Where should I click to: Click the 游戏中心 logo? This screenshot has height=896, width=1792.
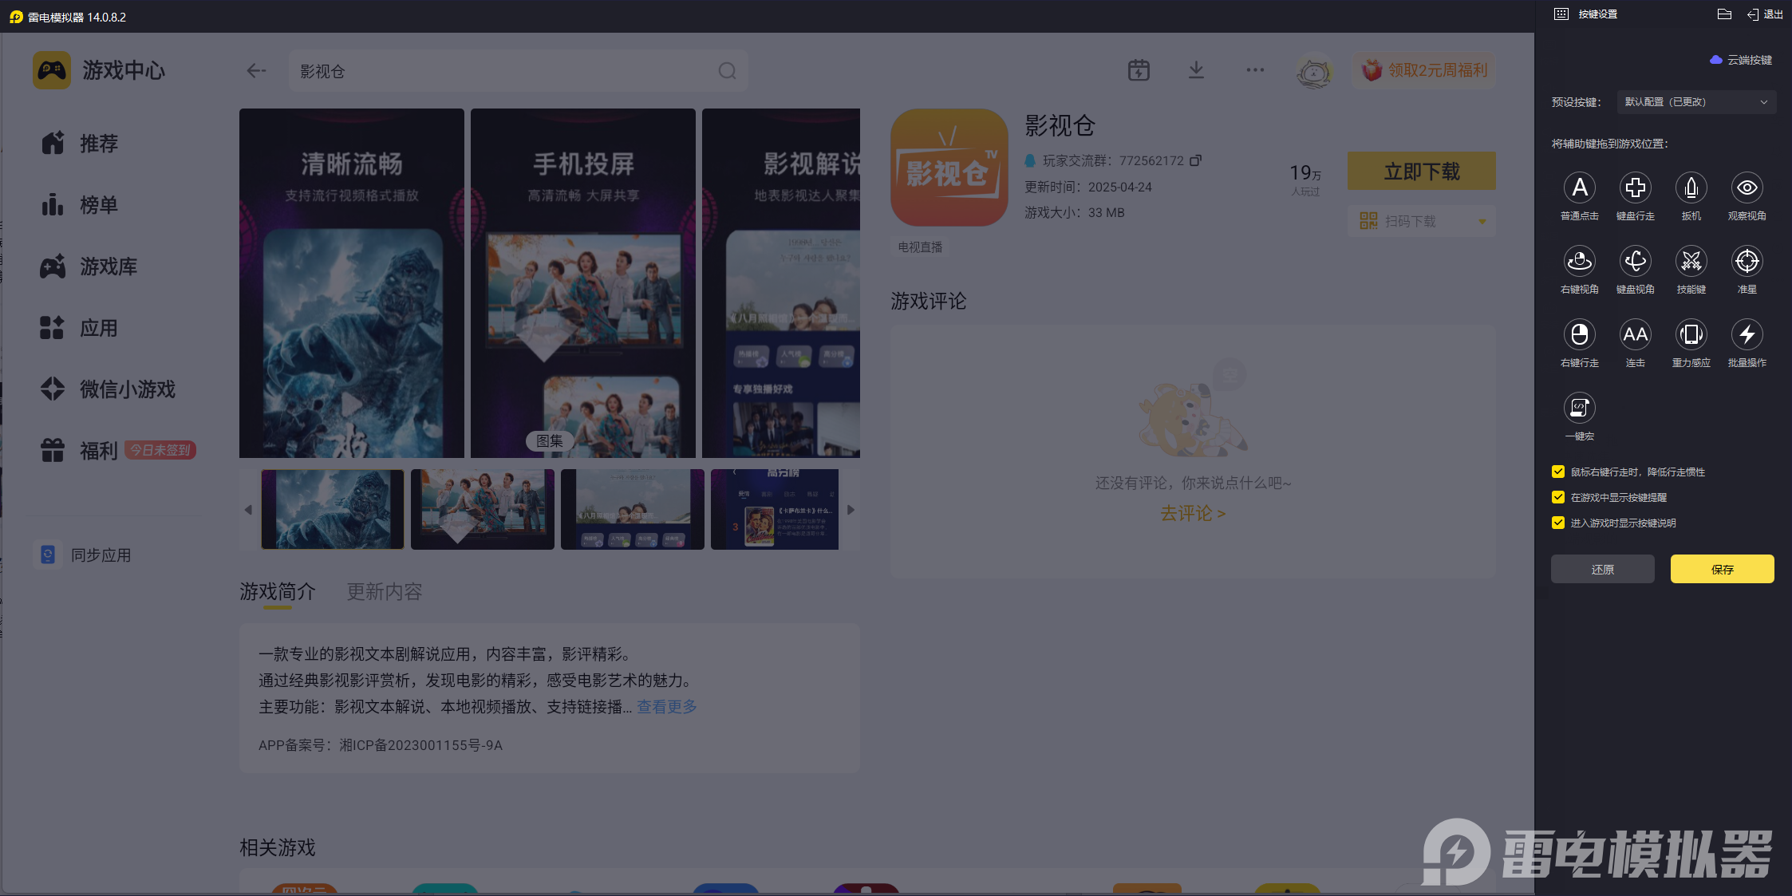click(x=100, y=70)
